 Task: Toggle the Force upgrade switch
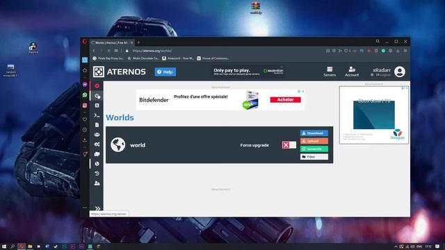click(289, 145)
